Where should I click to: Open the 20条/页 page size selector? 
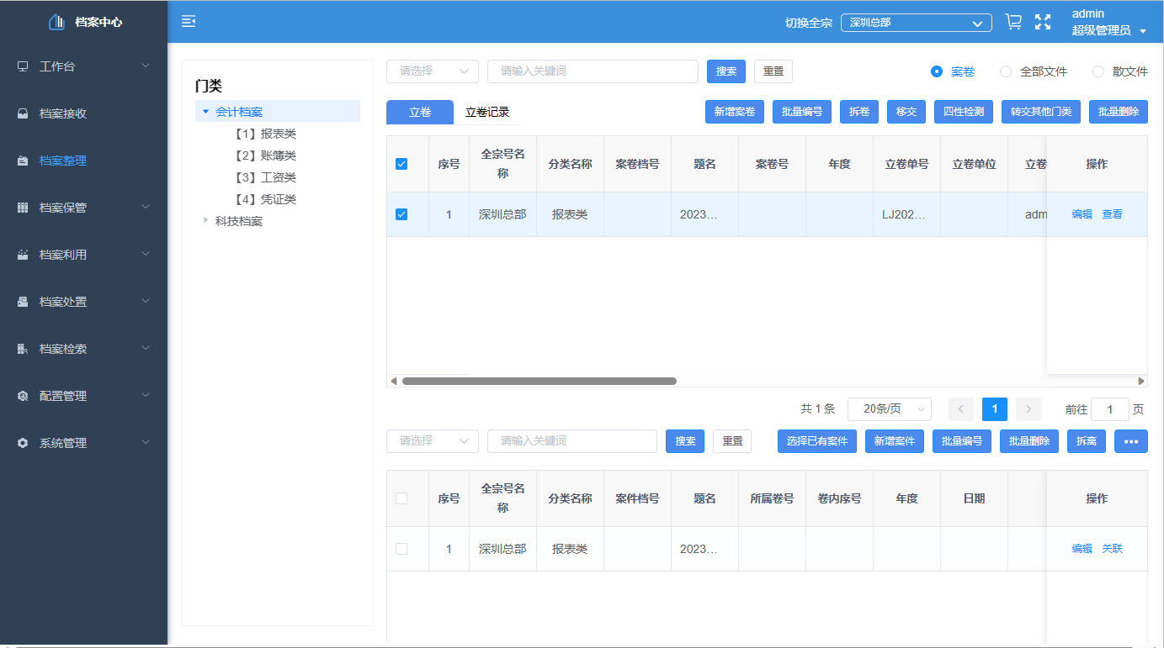coord(889,409)
